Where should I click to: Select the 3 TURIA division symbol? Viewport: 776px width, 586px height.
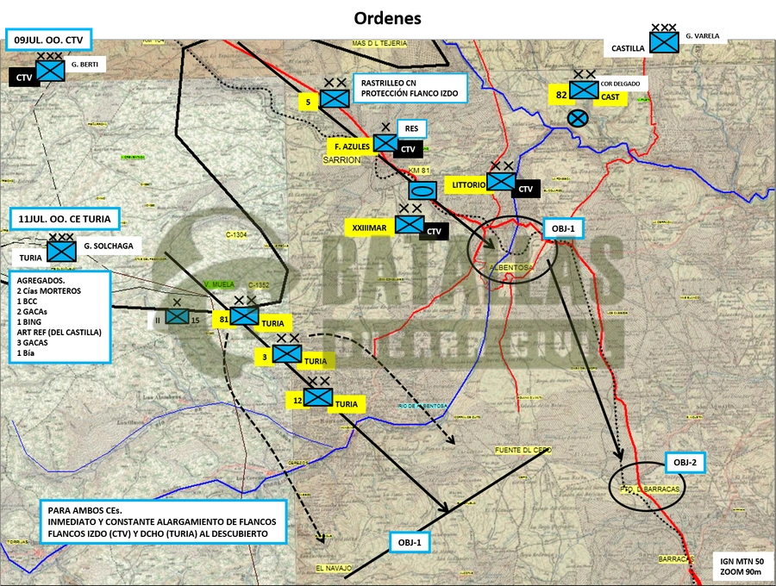(x=287, y=353)
